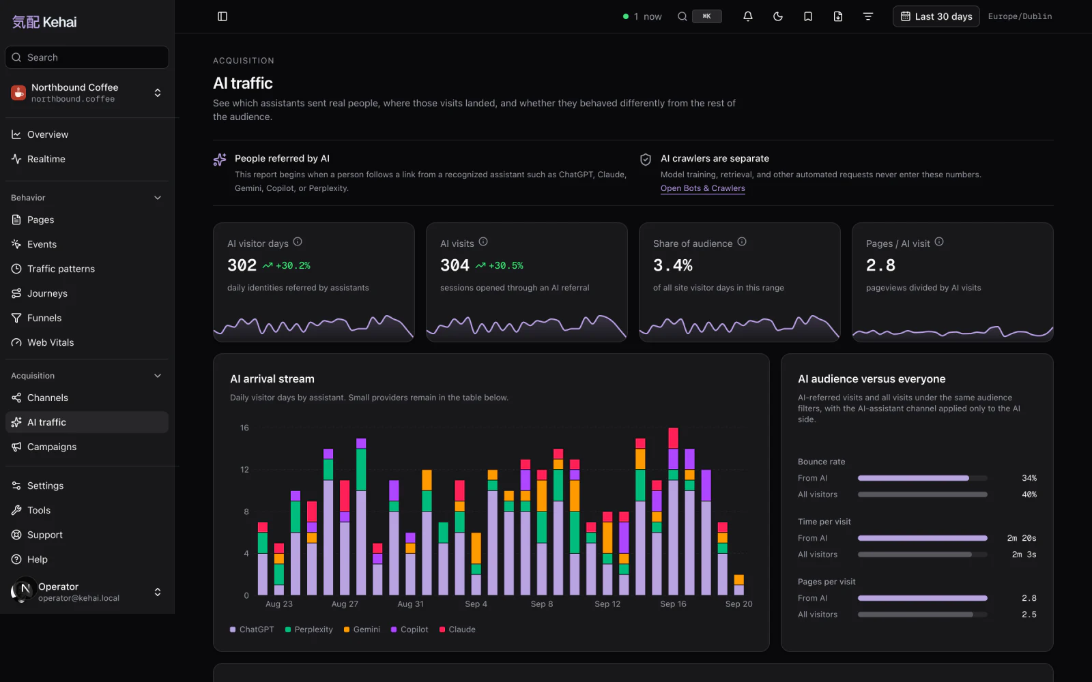Open the Last 30 days date range picker
Screen dimensions: 1092x682
point(936,16)
